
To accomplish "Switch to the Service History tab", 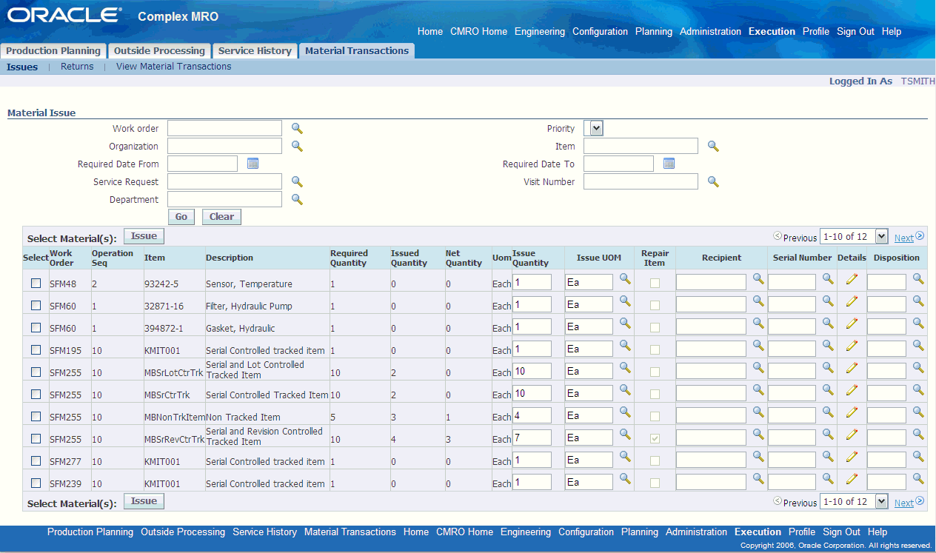I will pyautogui.click(x=255, y=51).
